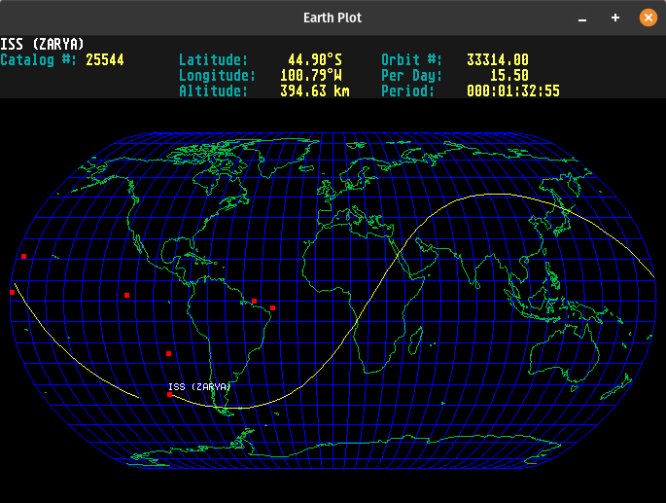Click the red ISS position marker on the map

click(x=169, y=395)
